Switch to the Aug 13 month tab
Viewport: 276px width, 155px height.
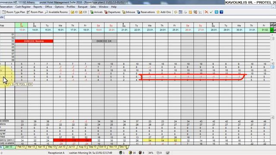82,147
